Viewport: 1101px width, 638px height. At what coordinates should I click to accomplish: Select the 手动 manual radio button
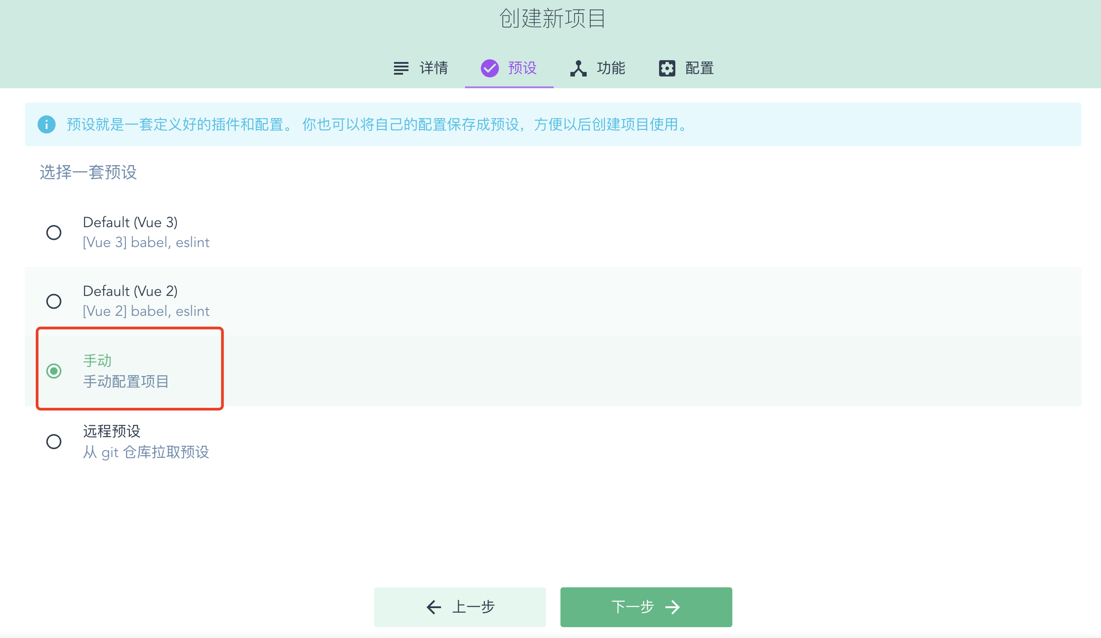(54, 371)
